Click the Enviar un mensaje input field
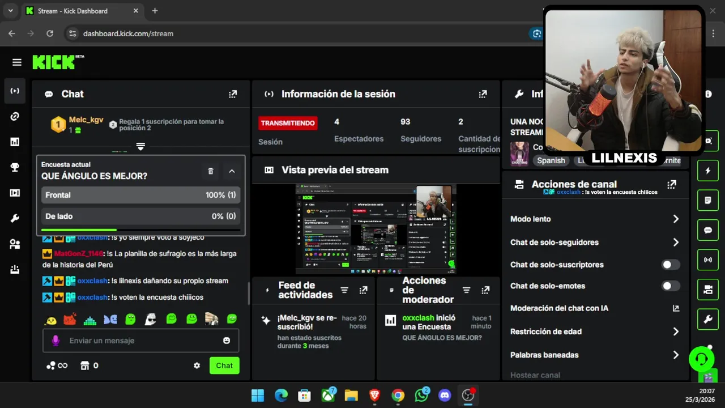 click(140, 341)
